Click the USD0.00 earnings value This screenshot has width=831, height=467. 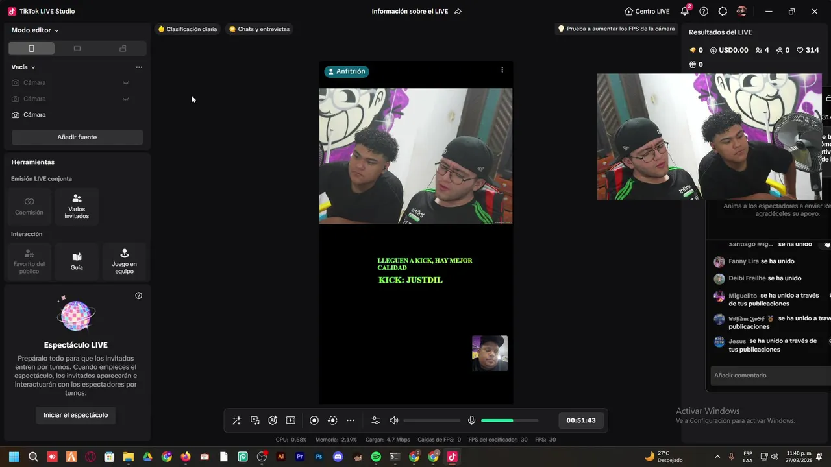point(729,50)
